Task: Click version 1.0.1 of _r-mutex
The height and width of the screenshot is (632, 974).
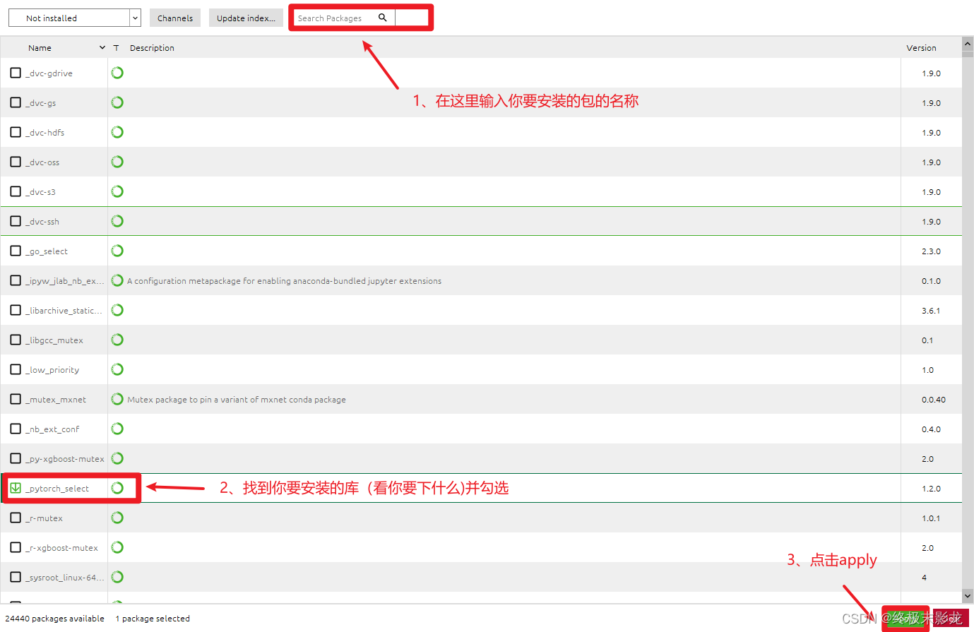Action: pyautogui.click(x=931, y=518)
